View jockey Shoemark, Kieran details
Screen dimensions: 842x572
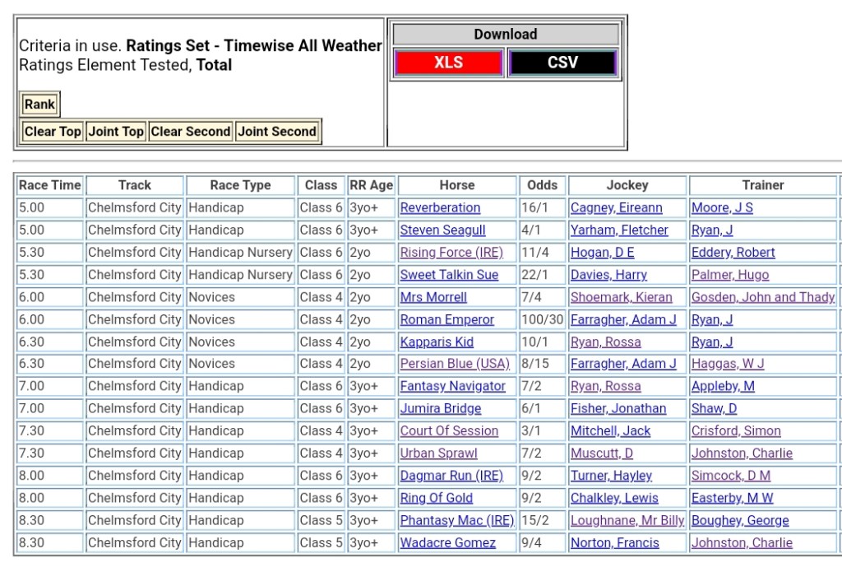621,297
